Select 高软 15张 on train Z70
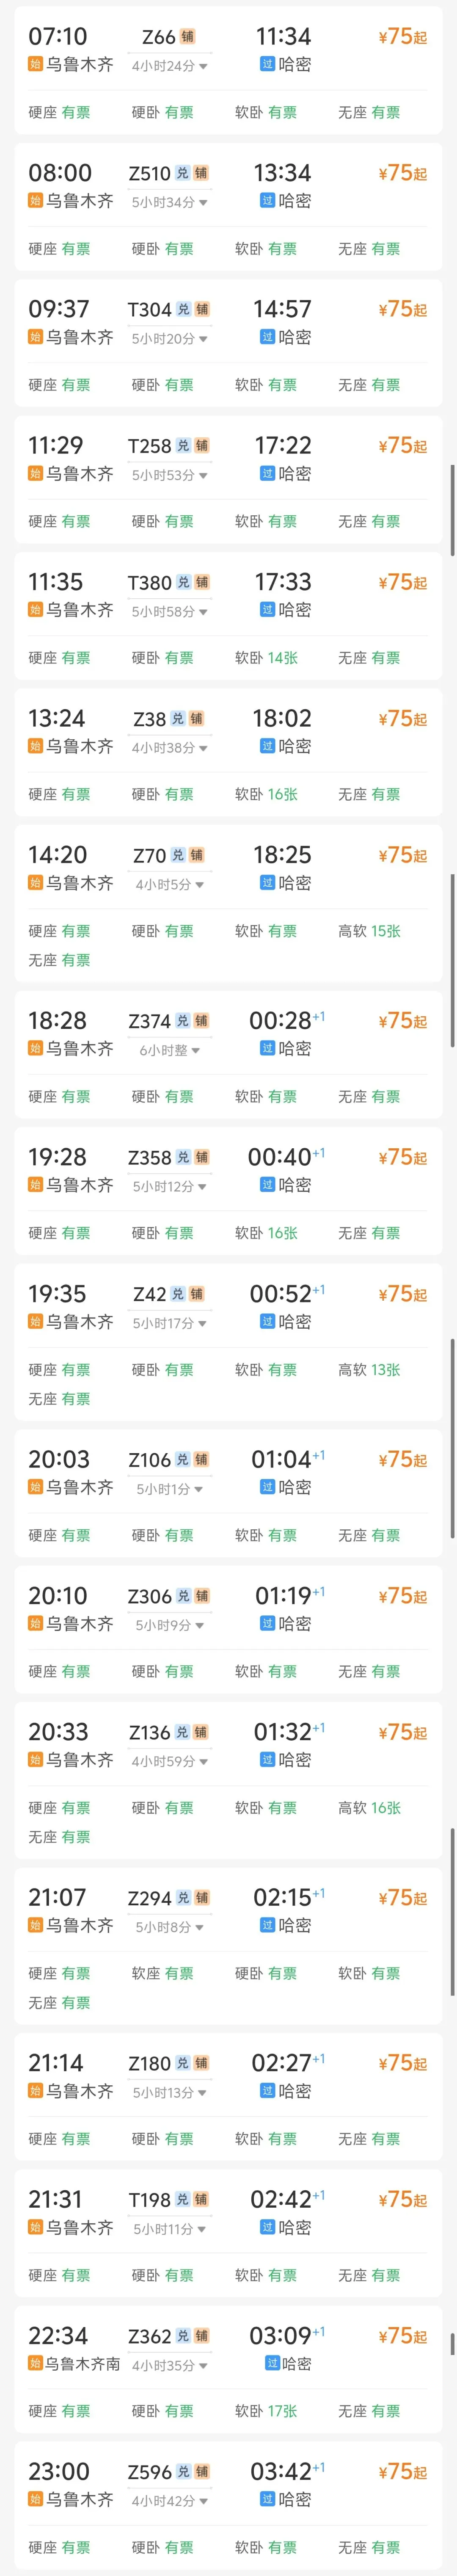Image resolution: width=457 pixels, height=2576 pixels. (369, 931)
